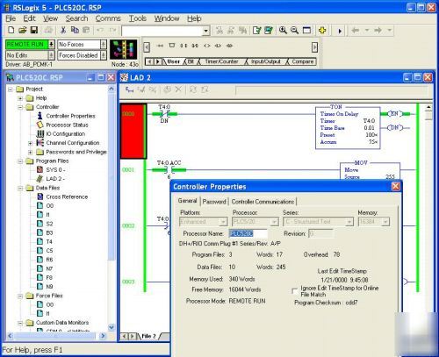Insert output energize coil instruction
Viewport: 439px width, 357px height.
207,46
